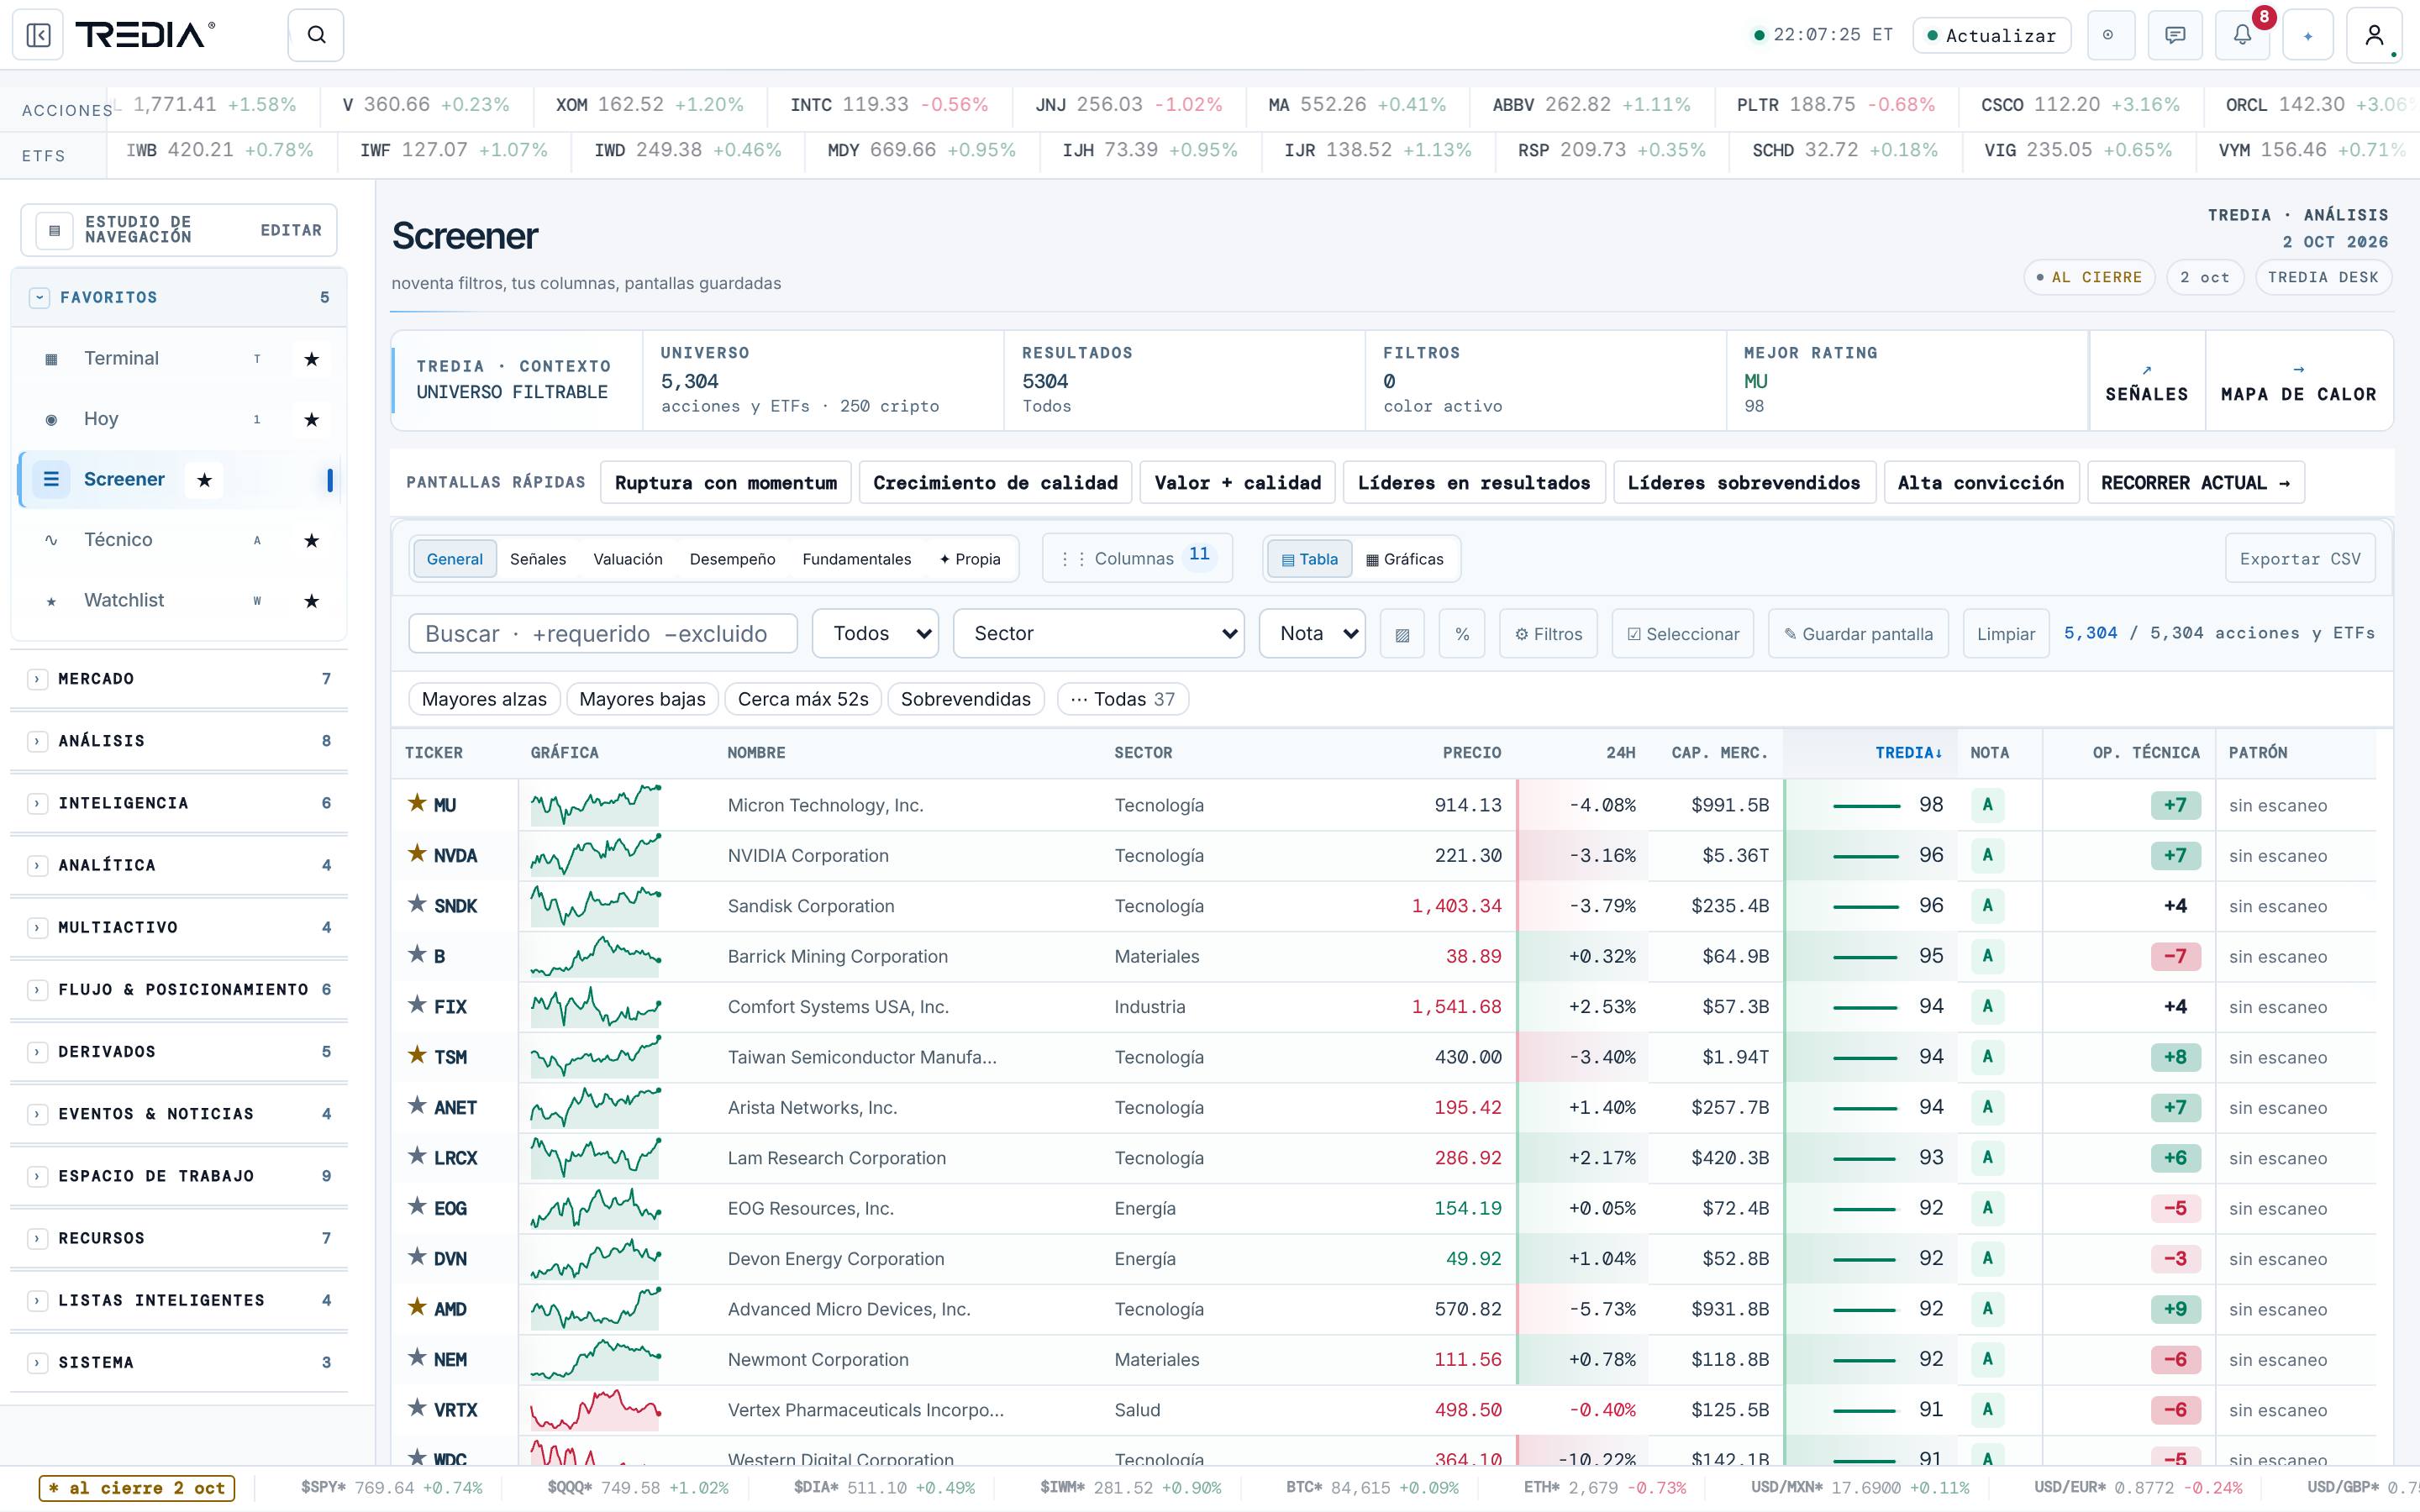Switch to Fundamentales tab

pos(857,559)
